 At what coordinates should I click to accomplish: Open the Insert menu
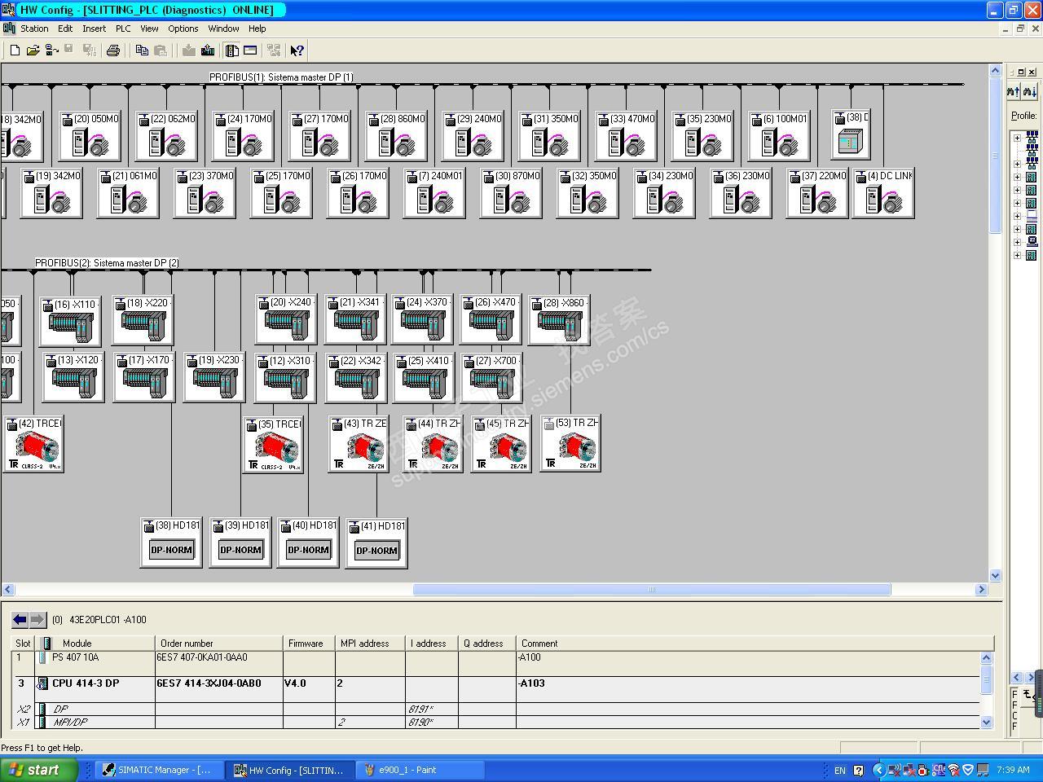coord(94,29)
